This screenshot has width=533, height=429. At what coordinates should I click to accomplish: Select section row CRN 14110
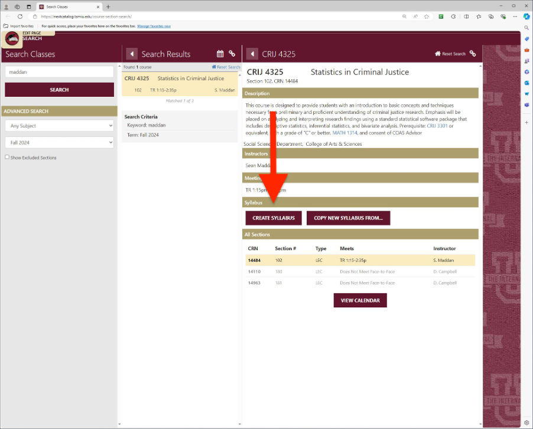[360, 271]
